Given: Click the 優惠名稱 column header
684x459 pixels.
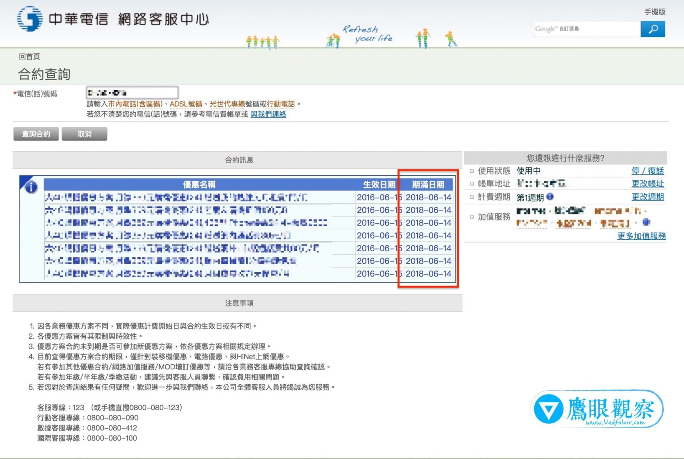Looking at the screenshot, I should tap(199, 184).
